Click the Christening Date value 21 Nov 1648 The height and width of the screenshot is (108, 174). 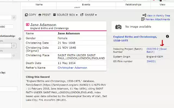click(66, 43)
